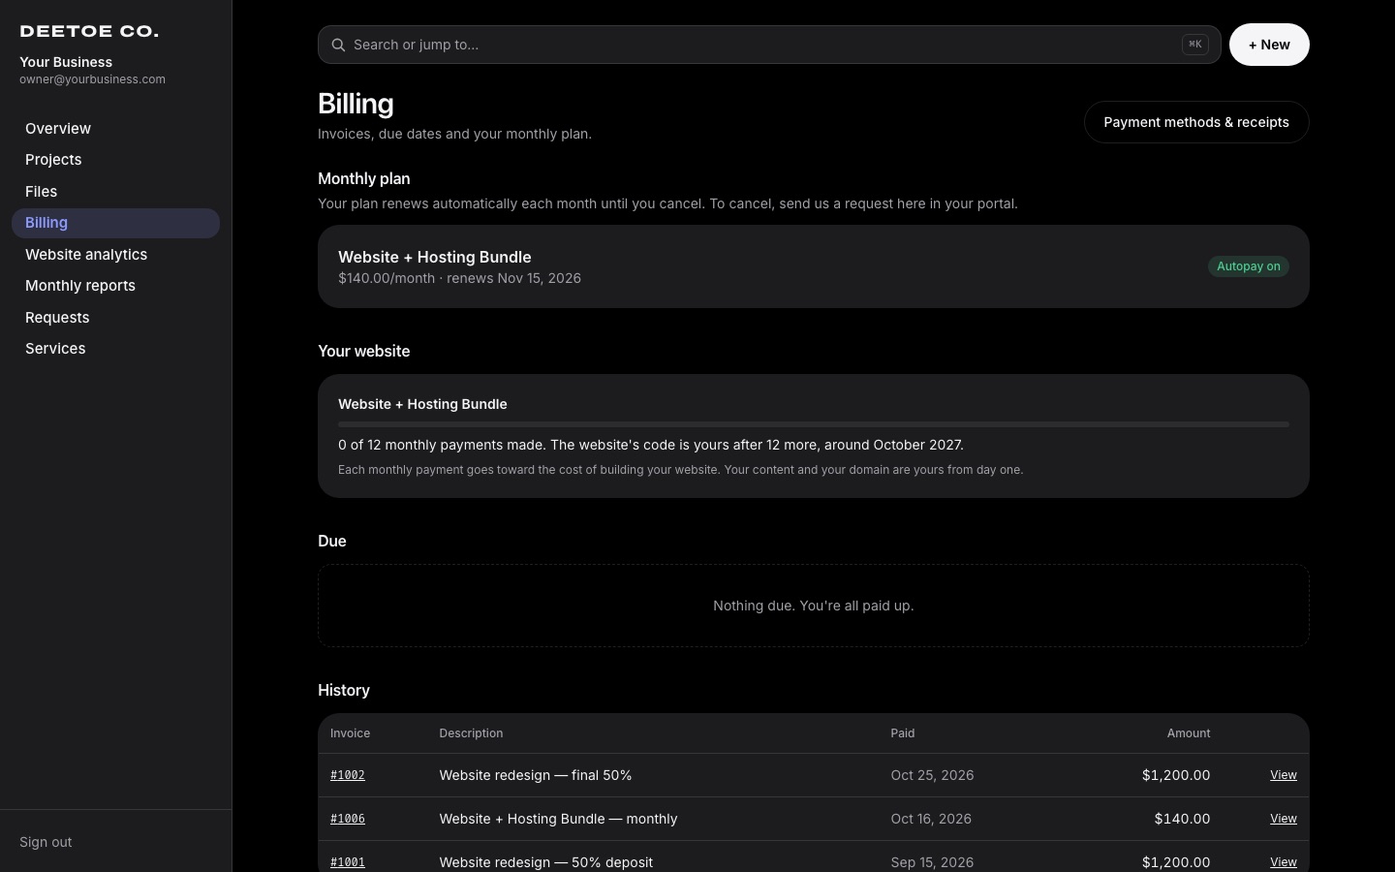Click the $140.00 amount cell
The image size is (1395, 872).
[x=1182, y=819]
